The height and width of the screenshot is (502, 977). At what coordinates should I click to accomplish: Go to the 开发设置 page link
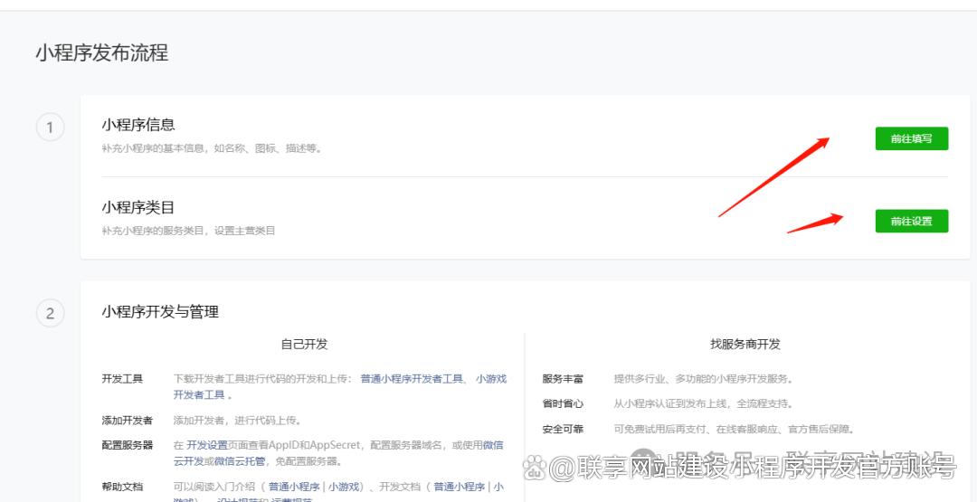(207, 445)
